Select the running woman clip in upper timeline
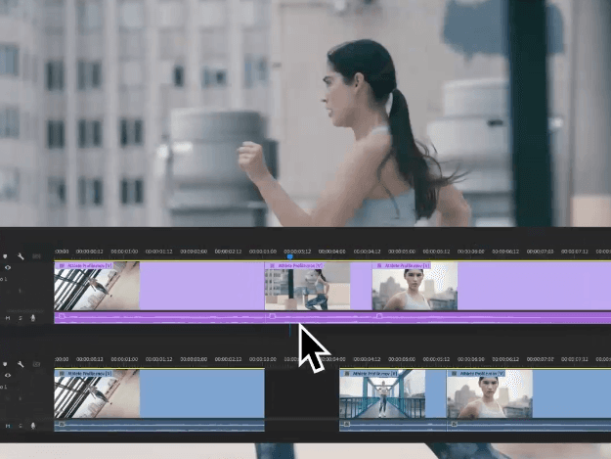Viewport: 611px width, 459px height. pos(307,288)
